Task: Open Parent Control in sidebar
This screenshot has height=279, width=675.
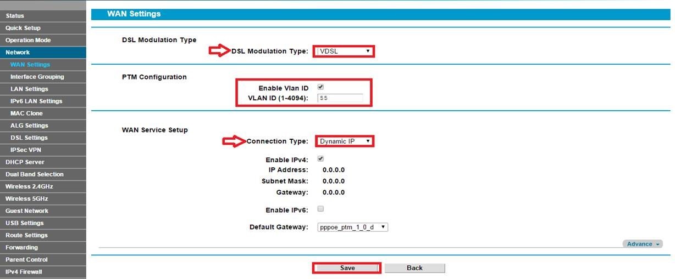Action: (x=43, y=260)
